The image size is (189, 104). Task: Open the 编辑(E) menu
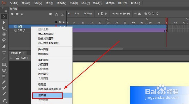(26, 3)
